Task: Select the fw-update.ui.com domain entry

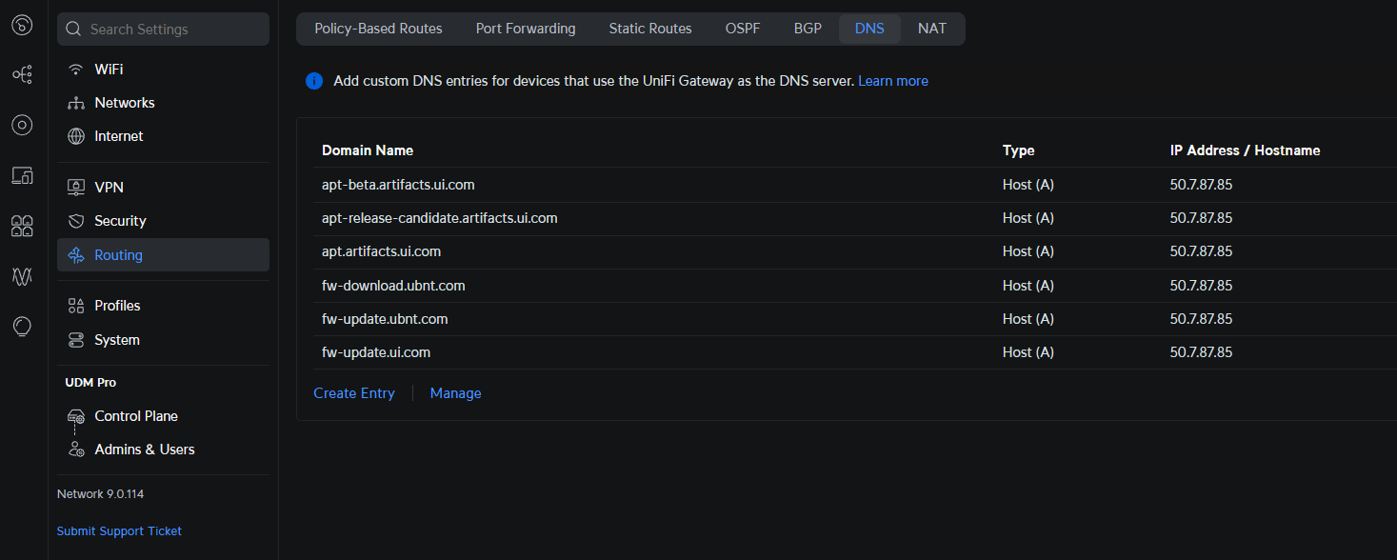Action: (x=376, y=352)
